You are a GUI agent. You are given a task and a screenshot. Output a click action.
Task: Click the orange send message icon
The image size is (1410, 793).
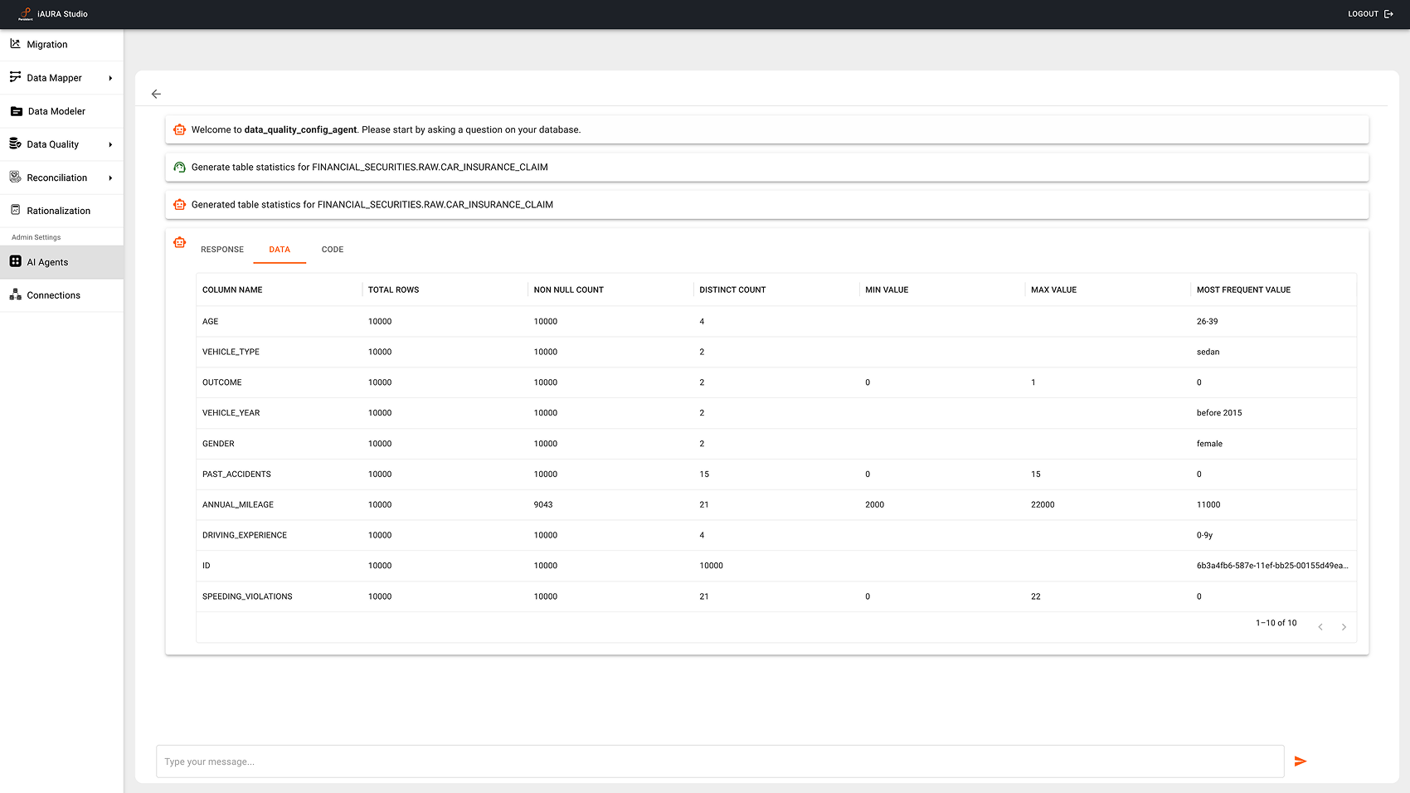coord(1300,761)
